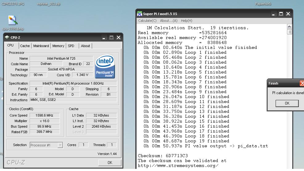Click the Core VID value '1.340 V'
The width and height of the screenshot is (304, 171).
82,75
